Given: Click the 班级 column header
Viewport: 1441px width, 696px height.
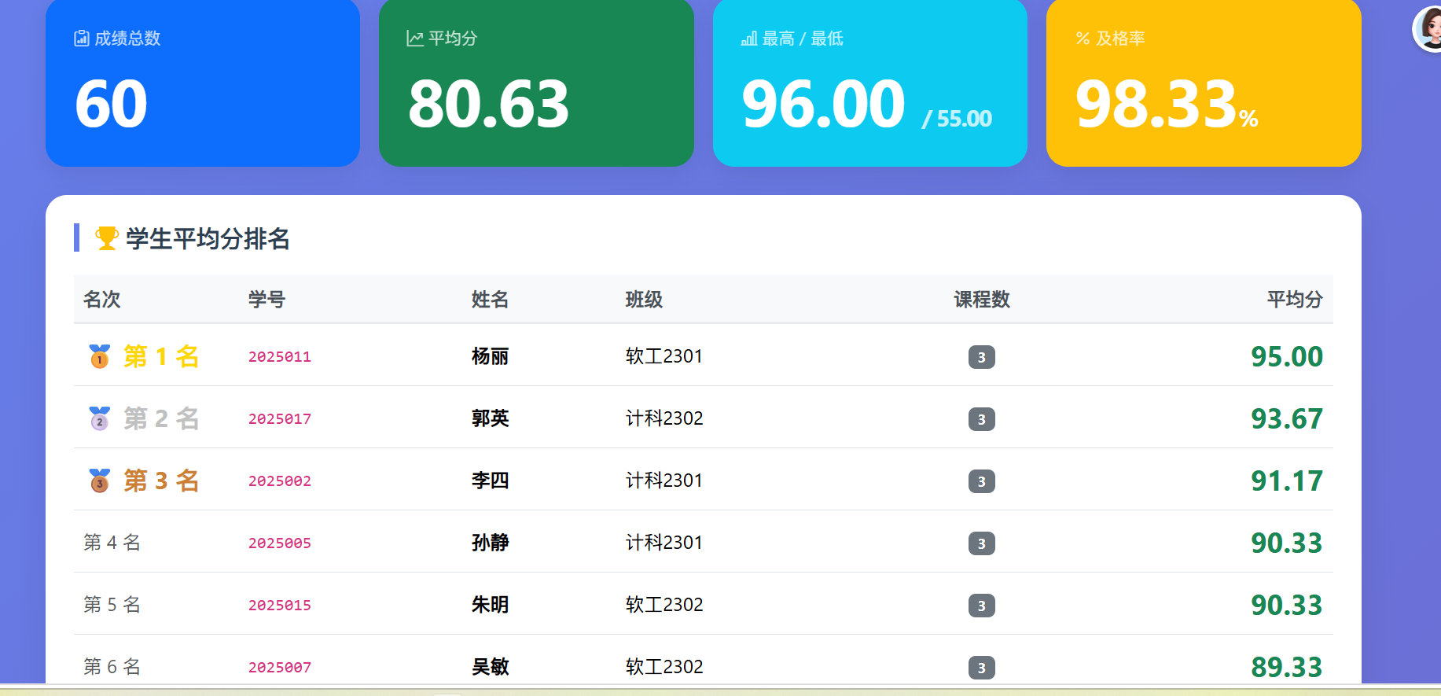Looking at the screenshot, I should pyautogui.click(x=645, y=300).
